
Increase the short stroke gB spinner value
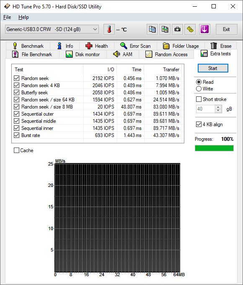click(x=218, y=107)
